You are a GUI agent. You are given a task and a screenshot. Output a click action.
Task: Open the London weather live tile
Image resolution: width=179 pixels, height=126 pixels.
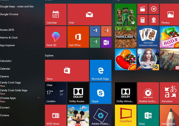pyautogui.click(x=56, y=93)
